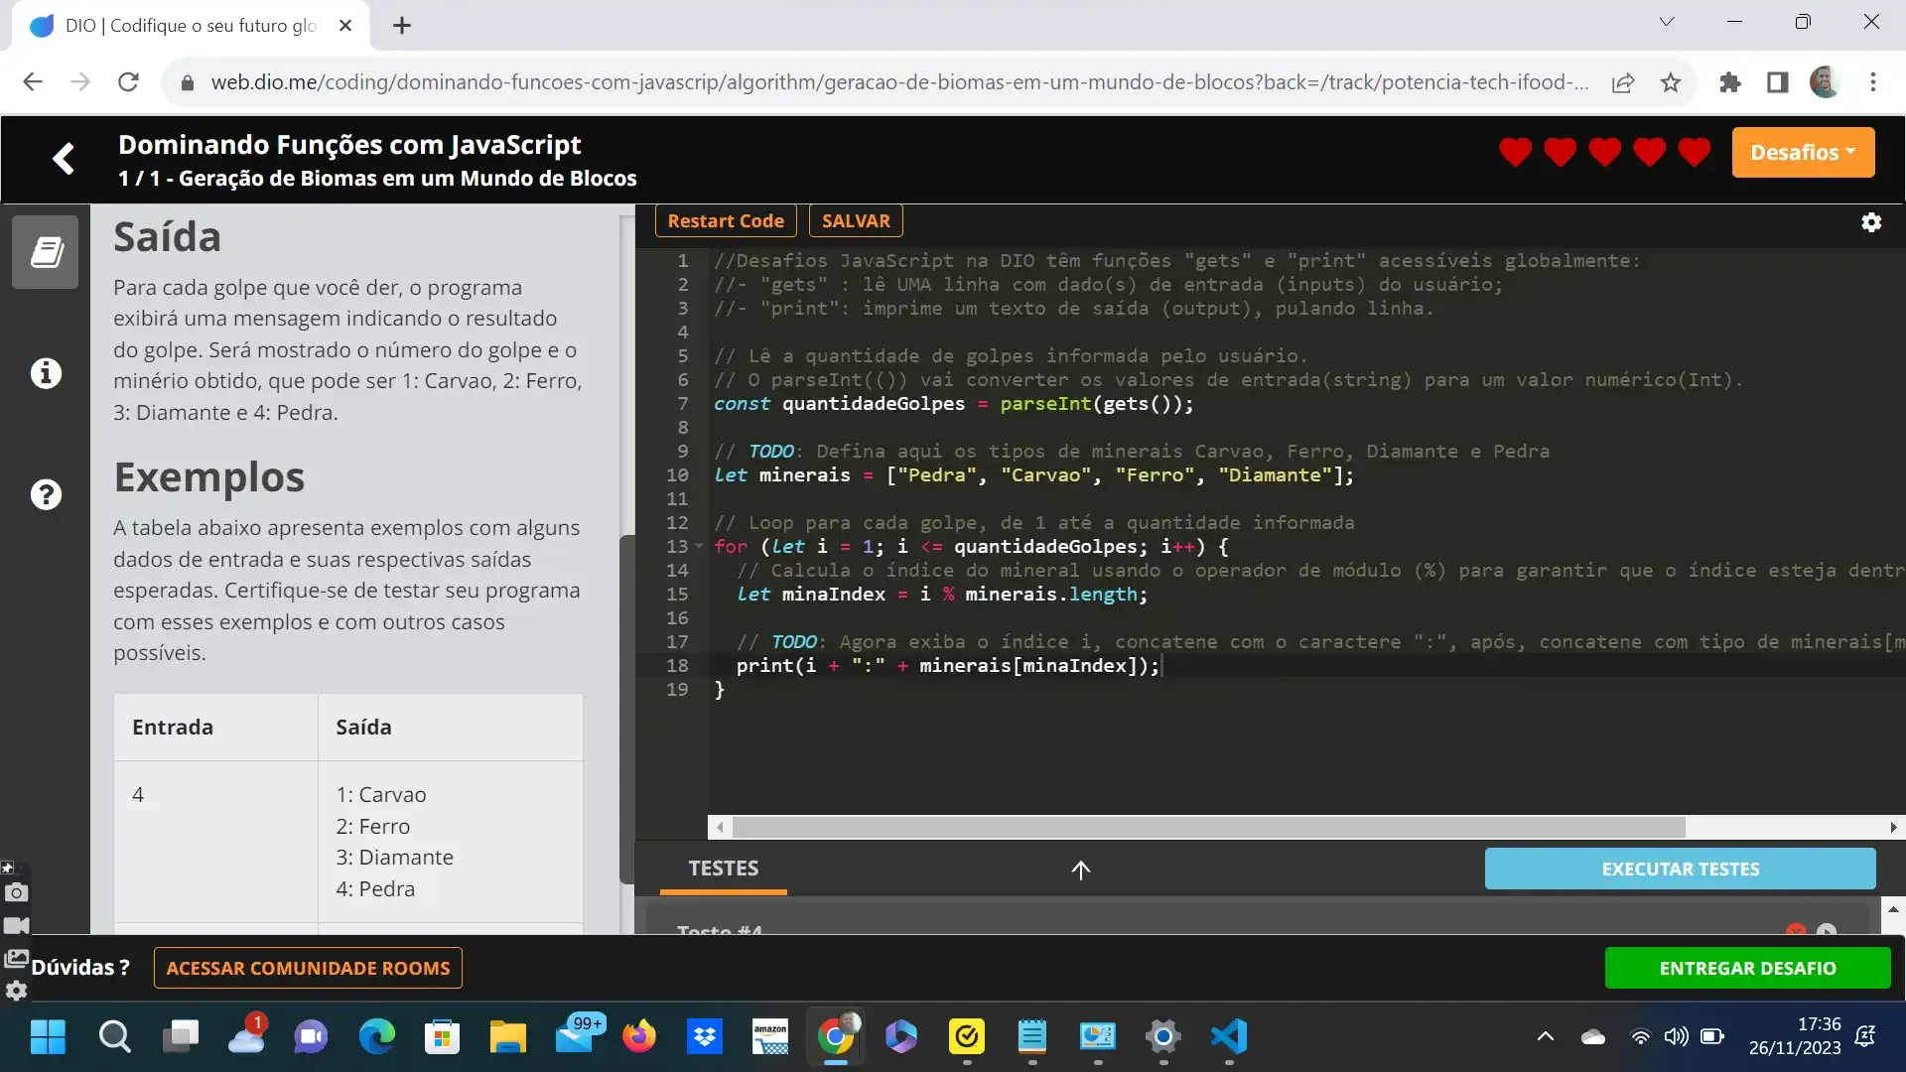The height and width of the screenshot is (1072, 1906).
Task: Open Chrome profile avatar
Action: click(1825, 82)
